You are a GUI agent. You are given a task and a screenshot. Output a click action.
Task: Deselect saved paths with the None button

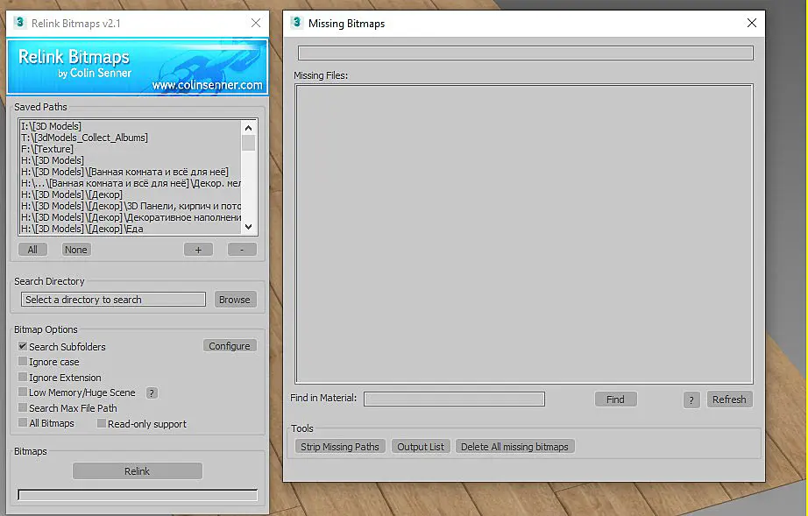tap(75, 250)
